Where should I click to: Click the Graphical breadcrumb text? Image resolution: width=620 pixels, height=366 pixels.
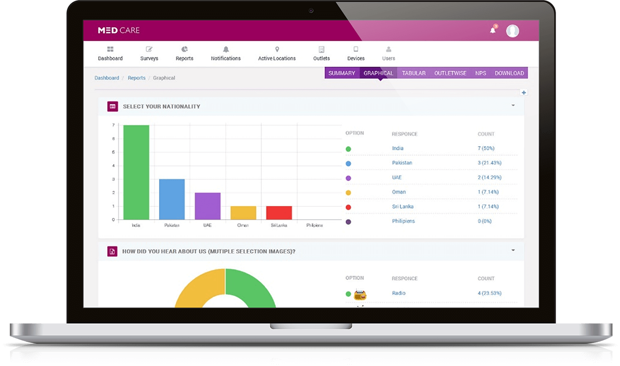point(164,78)
